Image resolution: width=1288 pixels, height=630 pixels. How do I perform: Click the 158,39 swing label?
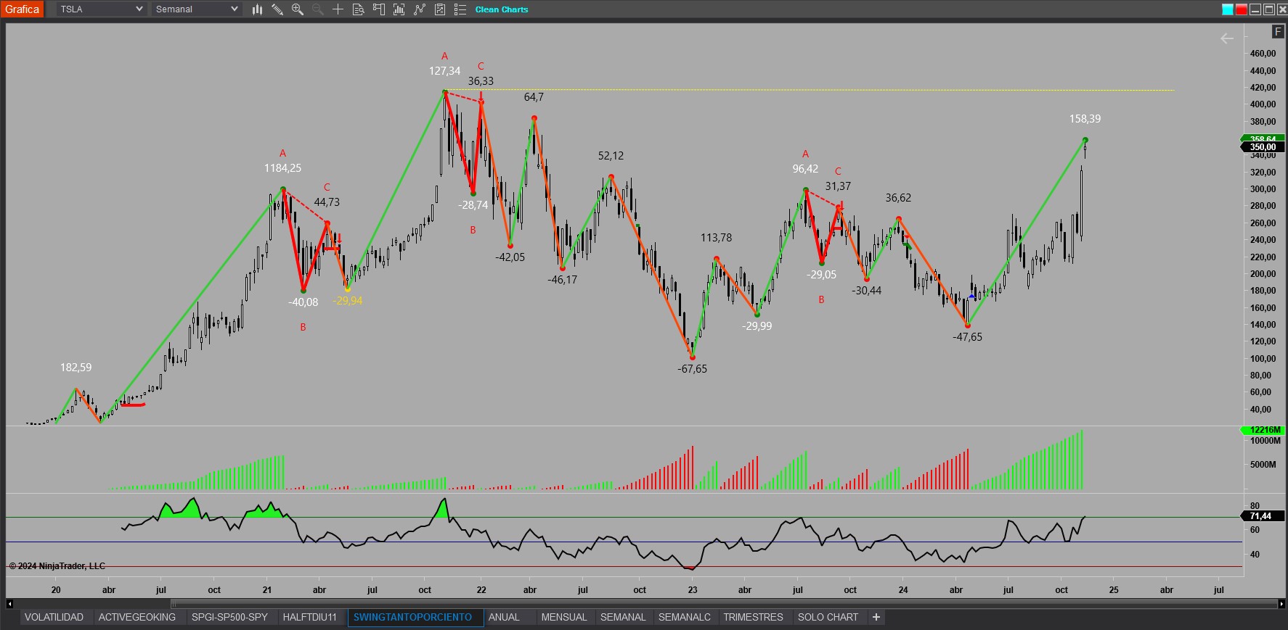pyautogui.click(x=1085, y=119)
